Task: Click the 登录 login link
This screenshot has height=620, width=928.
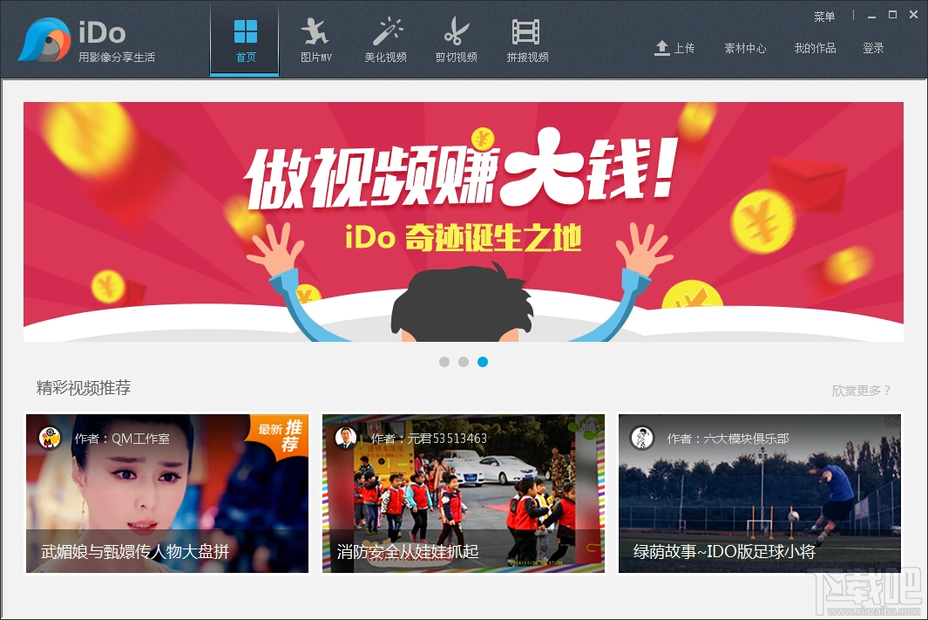Action: tap(874, 49)
